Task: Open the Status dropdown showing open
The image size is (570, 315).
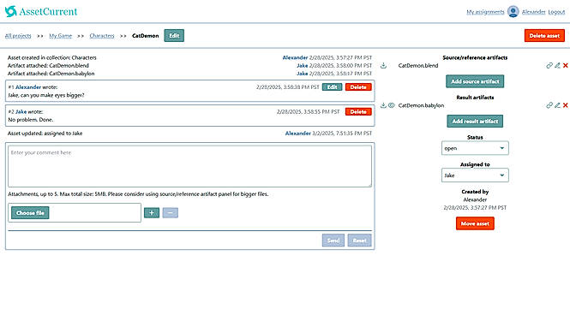Action: 475,148
